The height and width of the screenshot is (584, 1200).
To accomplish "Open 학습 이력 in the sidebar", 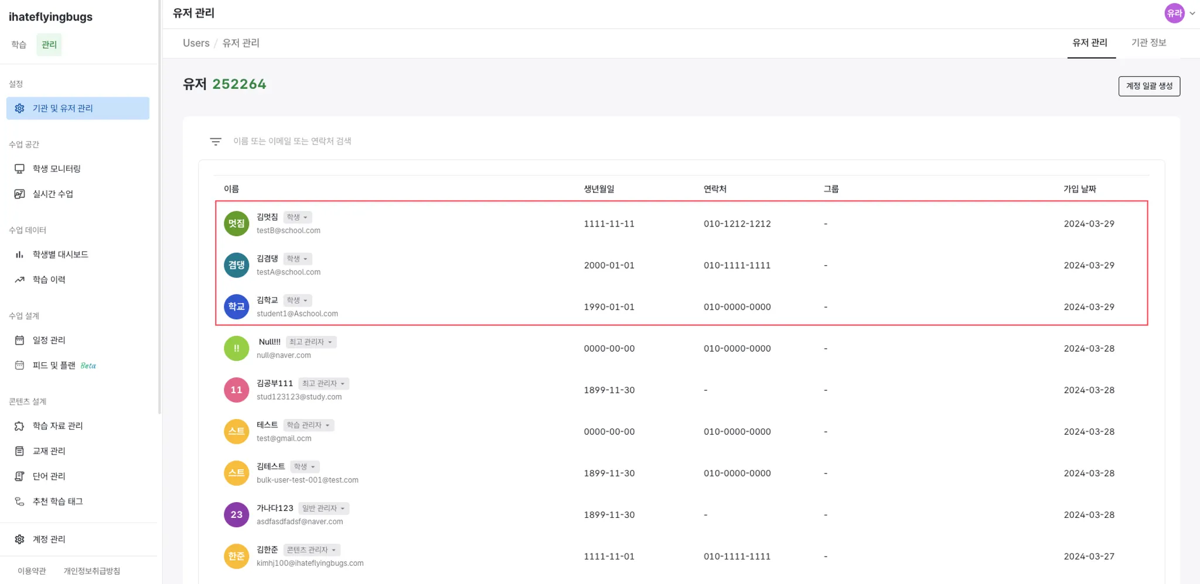I will [x=78, y=280].
